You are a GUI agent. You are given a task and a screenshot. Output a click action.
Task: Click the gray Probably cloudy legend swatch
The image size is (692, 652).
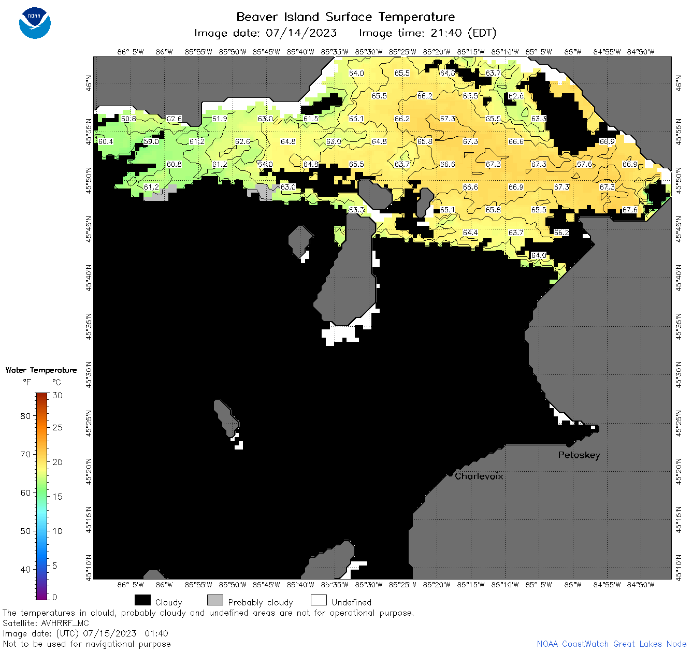215,600
